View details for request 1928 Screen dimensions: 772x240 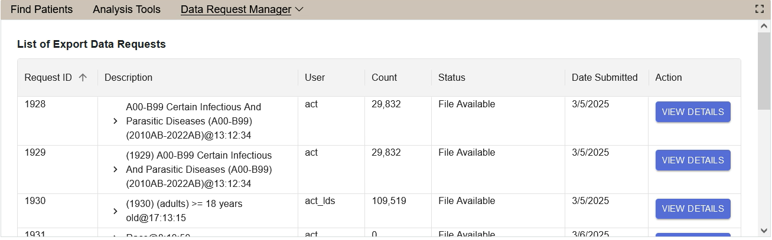pyautogui.click(x=692, y=112)
